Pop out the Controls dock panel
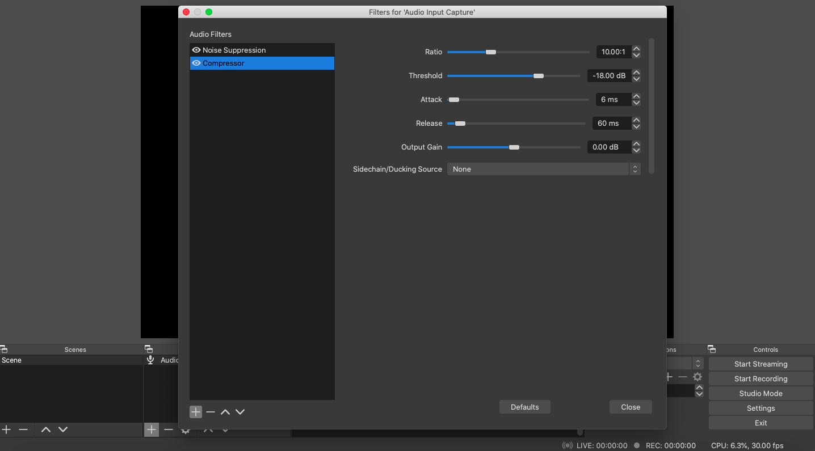 712,350
